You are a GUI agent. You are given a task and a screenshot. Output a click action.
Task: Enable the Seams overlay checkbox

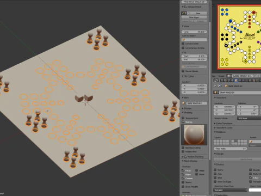coord(183,182)
